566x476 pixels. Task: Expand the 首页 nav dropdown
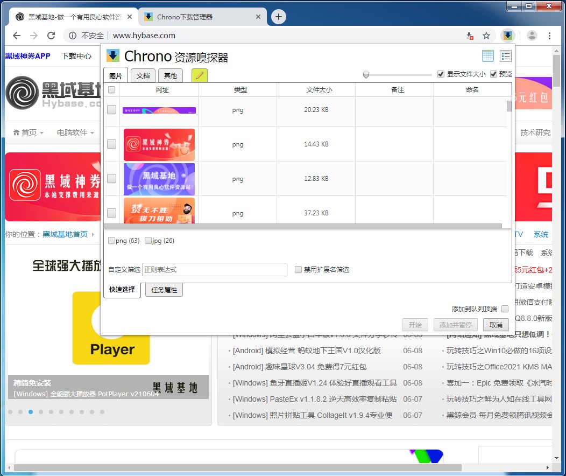[28, 132]
